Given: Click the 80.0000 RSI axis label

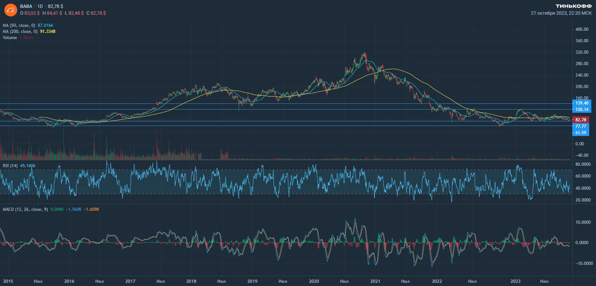Looking at the screenshot, I should click(583, 164).
